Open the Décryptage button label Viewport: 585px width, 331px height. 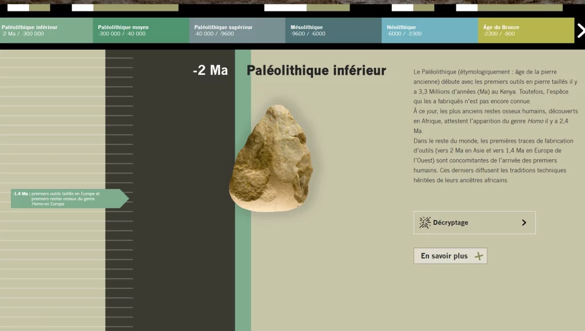pyautogui.click(x=450, y=223)
